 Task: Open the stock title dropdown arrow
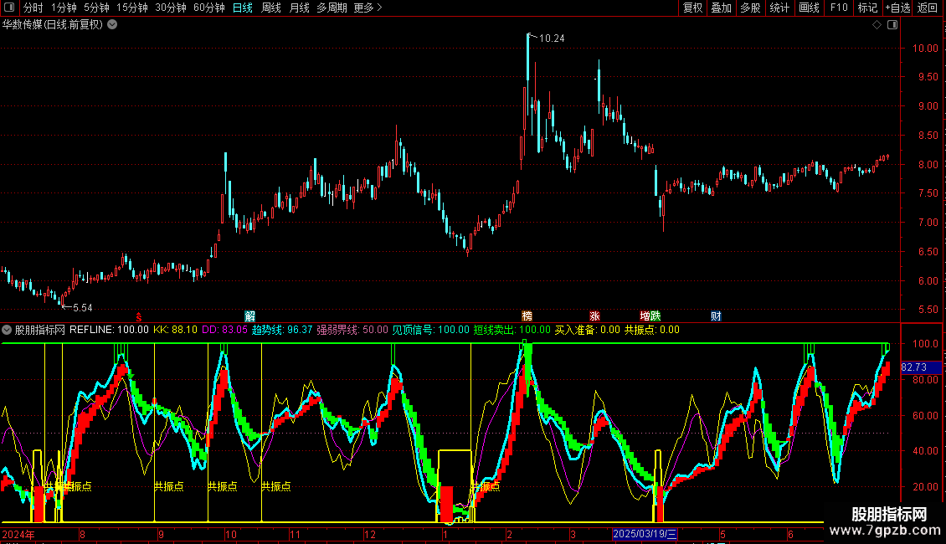[112, 25]
